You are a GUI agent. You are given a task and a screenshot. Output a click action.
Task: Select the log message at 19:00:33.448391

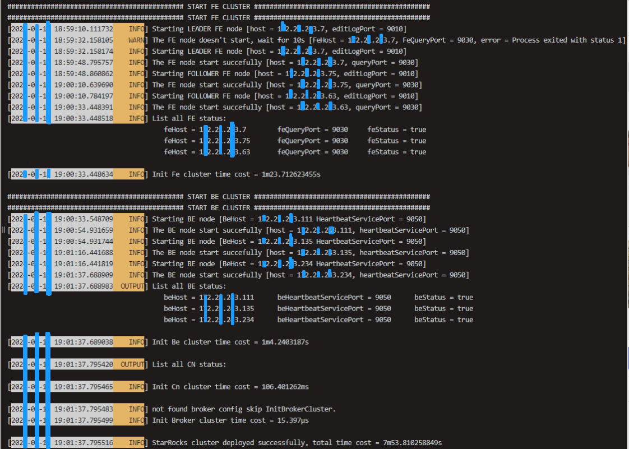287,108
